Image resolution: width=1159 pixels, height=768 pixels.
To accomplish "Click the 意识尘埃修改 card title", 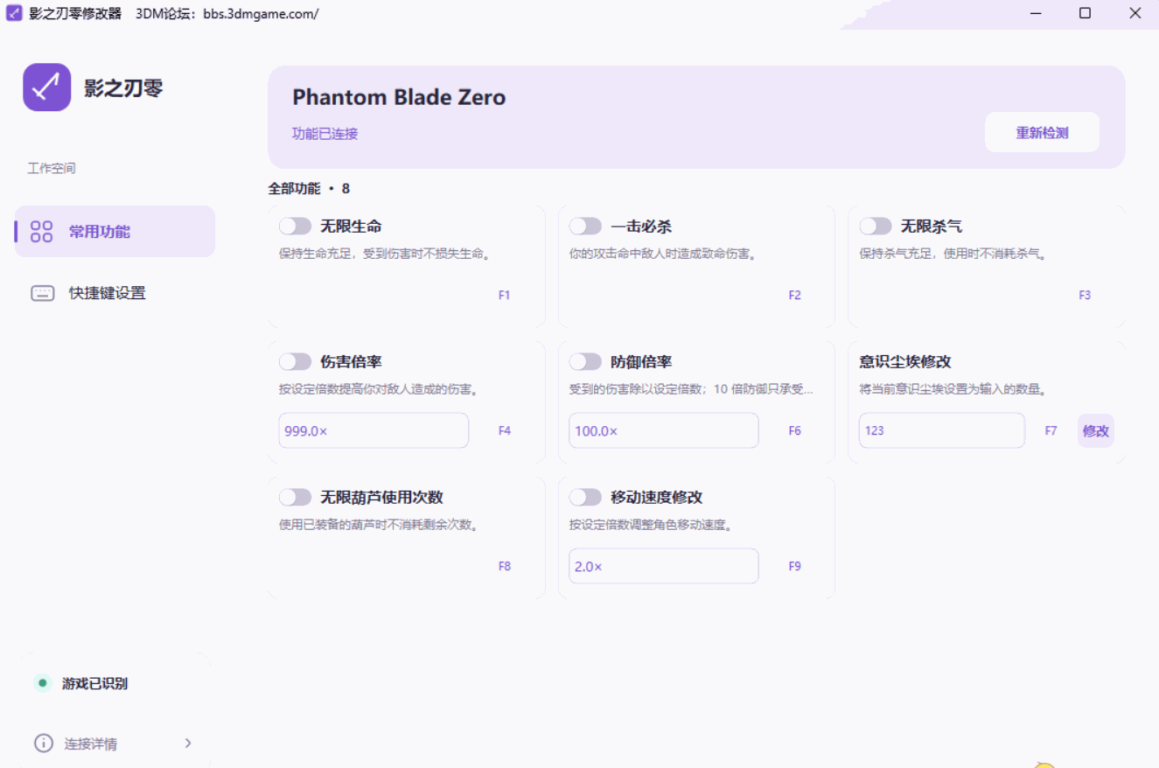I will click(x=904, y=362).
